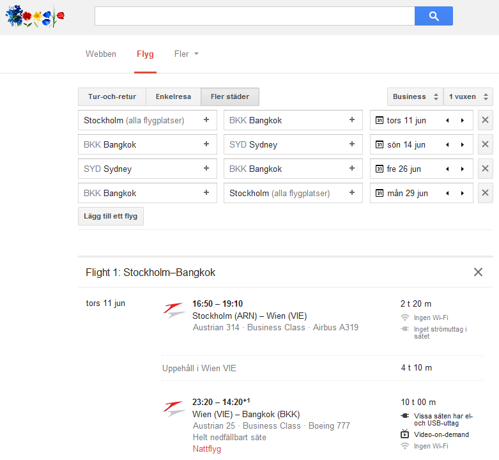The height and width of the screenshot is (460, 499).
Task: Click into the search input field
Action: (x=254, y=16)
